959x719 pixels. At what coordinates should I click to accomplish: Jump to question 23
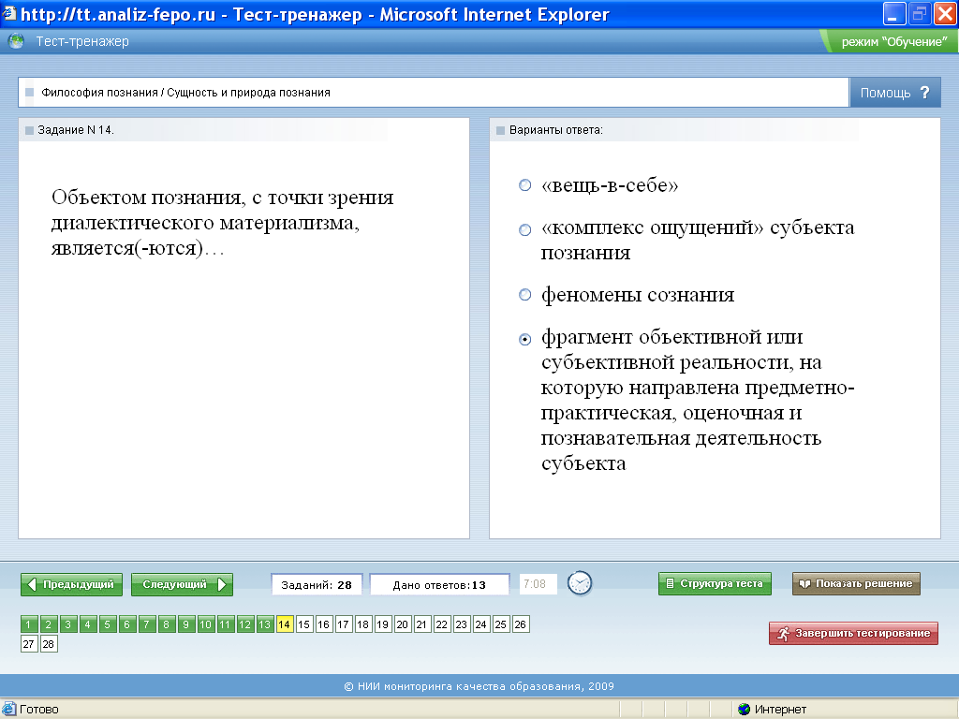coord(461,624)
